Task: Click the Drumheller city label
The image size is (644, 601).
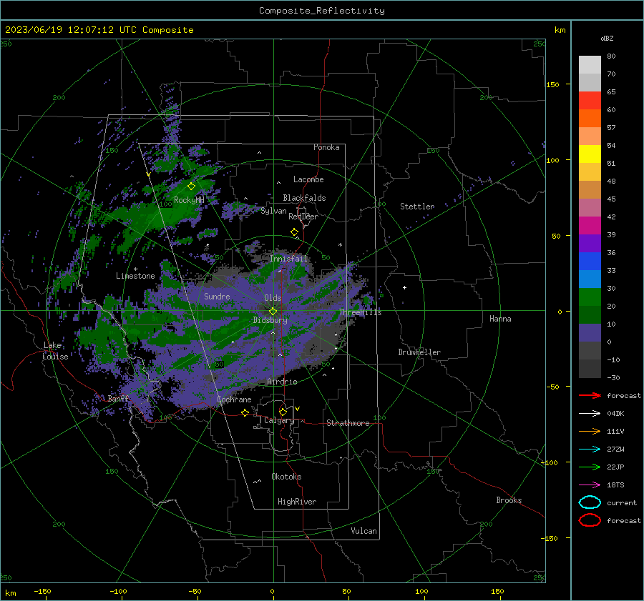Action: (419, 352)
